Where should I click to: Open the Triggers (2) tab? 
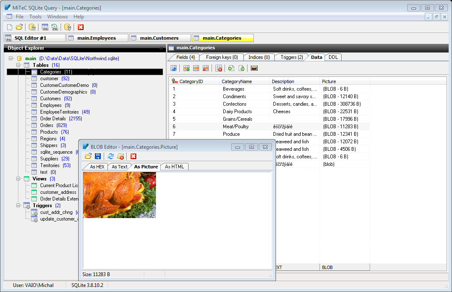(292, 57)
